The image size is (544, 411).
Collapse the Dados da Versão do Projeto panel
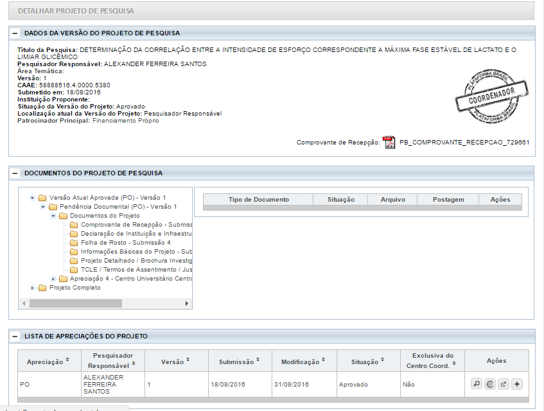click(15, 33)
